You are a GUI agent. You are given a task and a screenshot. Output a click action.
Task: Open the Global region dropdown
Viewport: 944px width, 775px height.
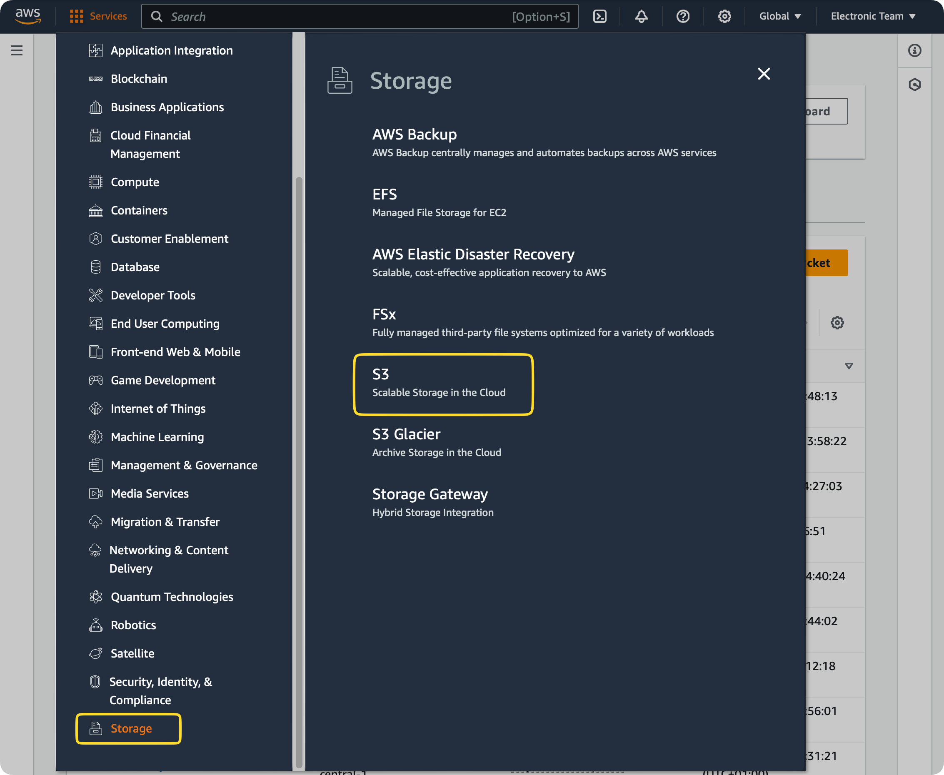pyautogui.click(x=780, y=16)
